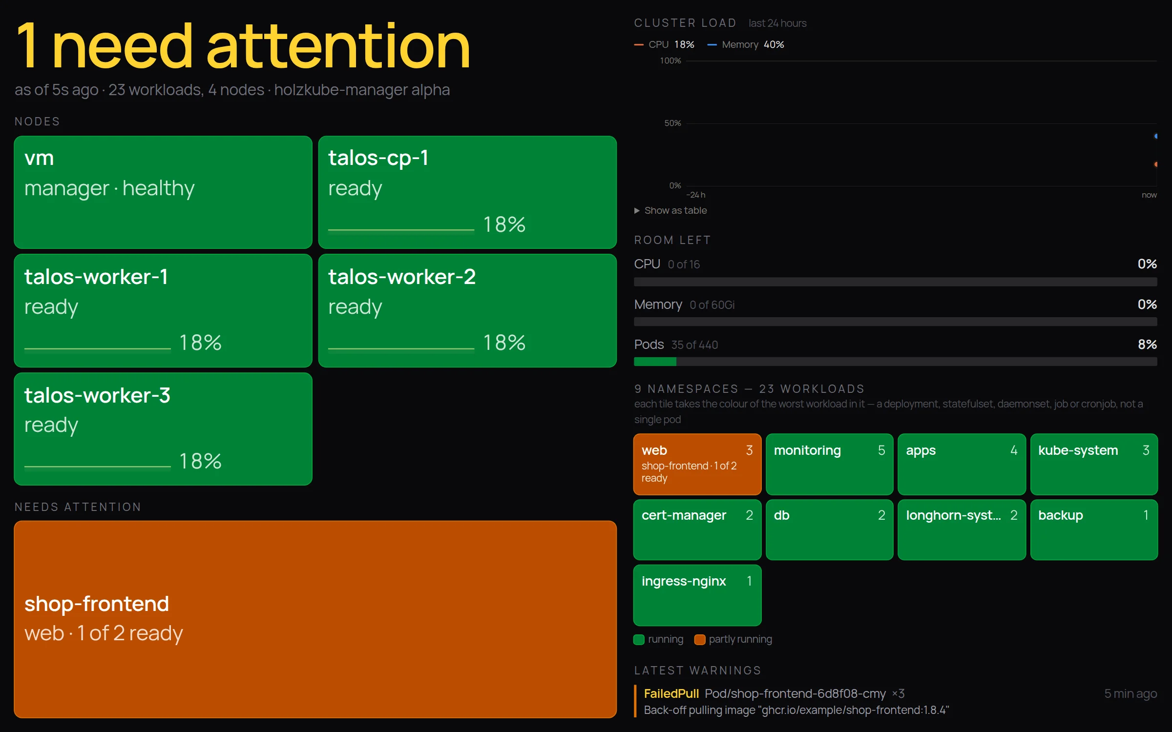Open the backup namespace tile

[x=1094, y=529]
